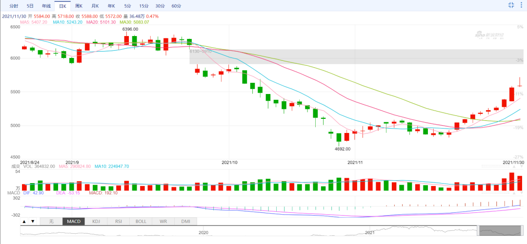
Task: Click the left handle of range selector
Action: 479,231
